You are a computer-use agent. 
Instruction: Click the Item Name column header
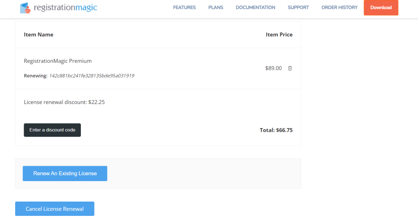[38, 35]
